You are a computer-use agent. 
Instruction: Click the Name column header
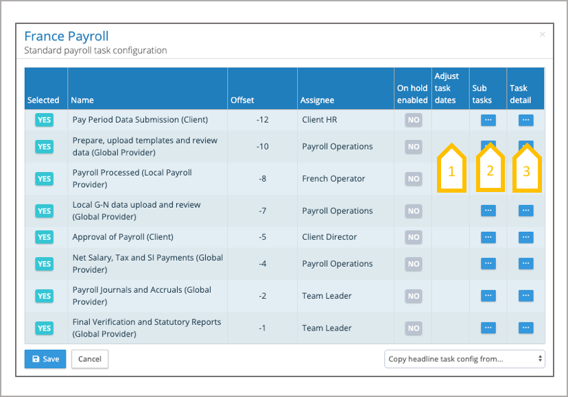point(82,100)
